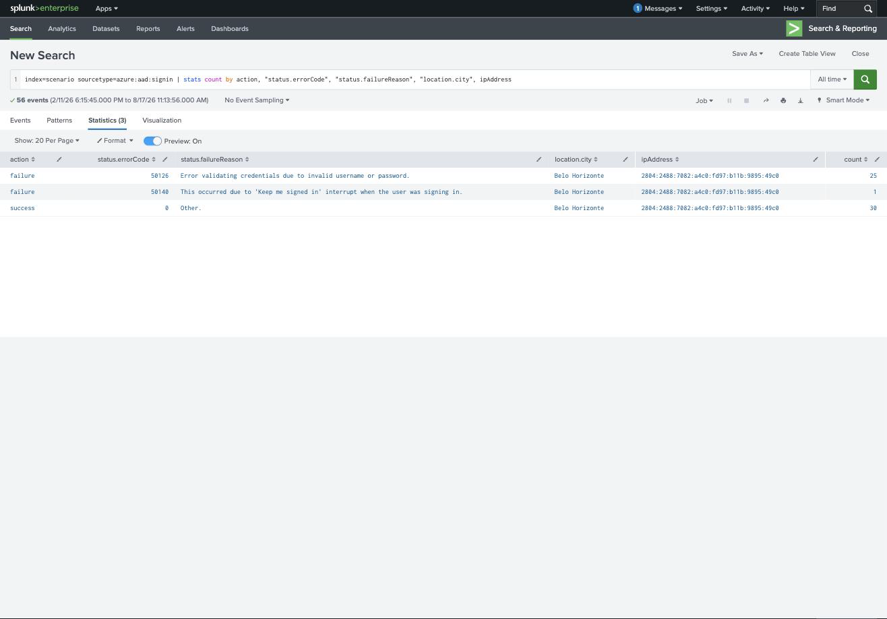This screenshot has width=887, height=619.
Task: Open the Job dropdown menu
Action: 704,100
